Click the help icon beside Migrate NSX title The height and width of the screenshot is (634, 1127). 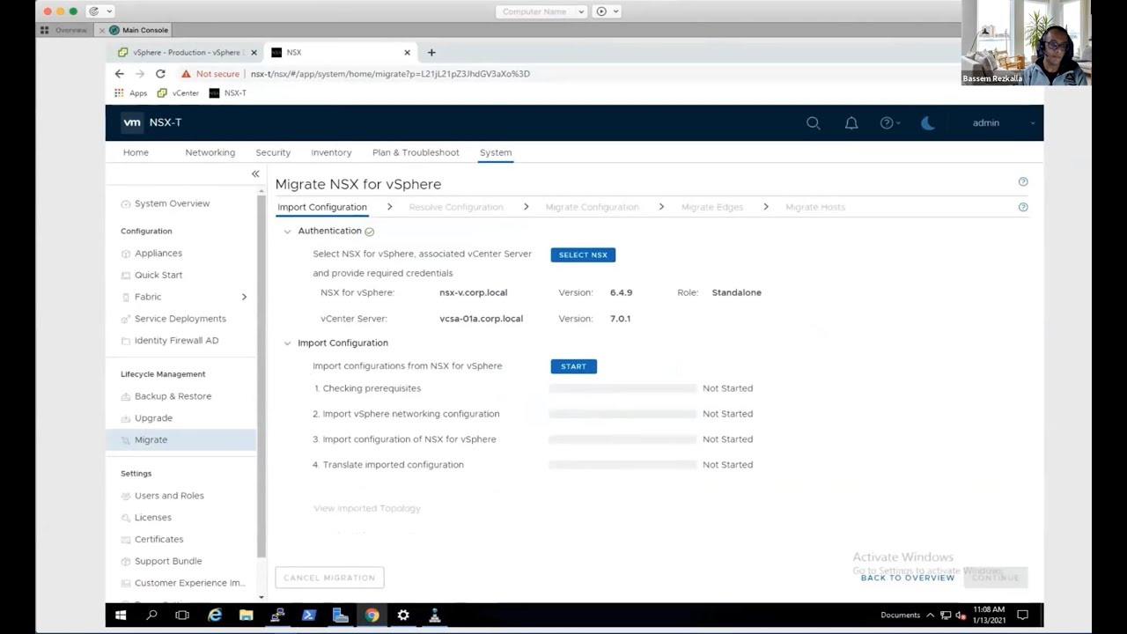[x=1023, y=181]
